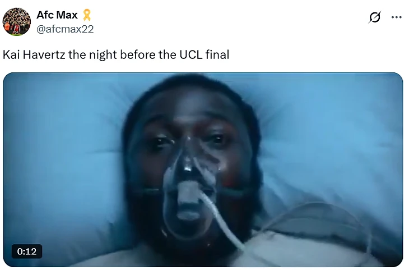The height and width of the screenshot is (270, 409).
Task: Visit the @afcmax22 handle link
Action: (65, 29)
